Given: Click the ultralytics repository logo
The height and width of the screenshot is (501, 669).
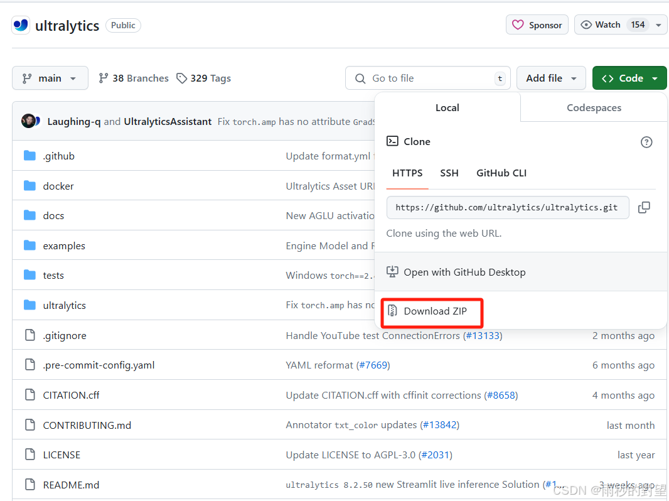Looking at the screenshot, I should [21, 25].
